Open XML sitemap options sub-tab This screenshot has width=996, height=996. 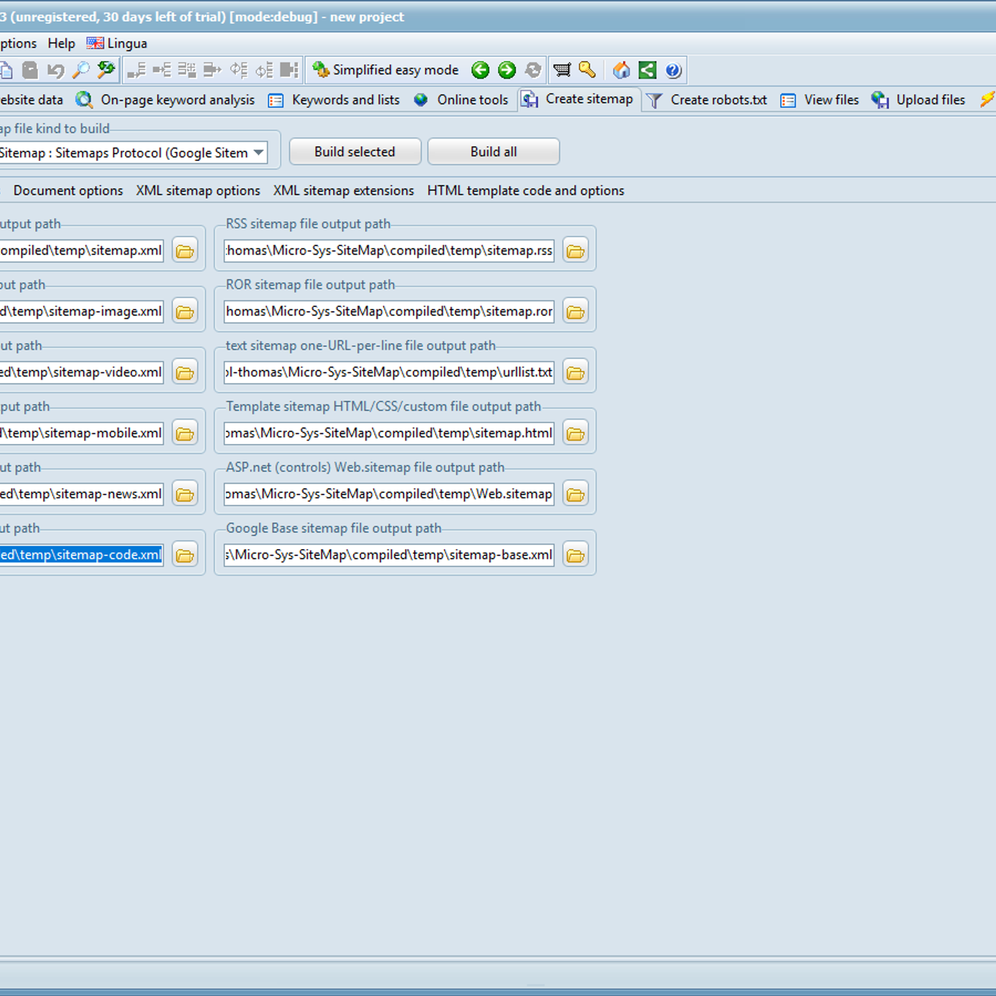click(x=198, y=190)
